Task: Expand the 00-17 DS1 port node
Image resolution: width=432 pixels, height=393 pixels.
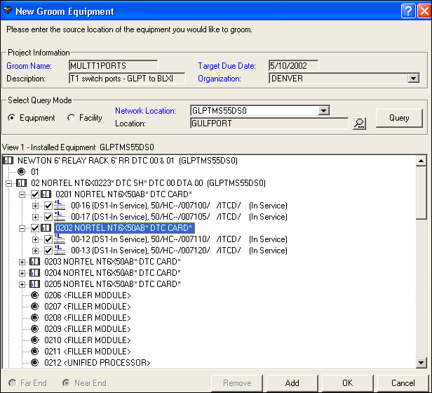Action: coord(35,217)
